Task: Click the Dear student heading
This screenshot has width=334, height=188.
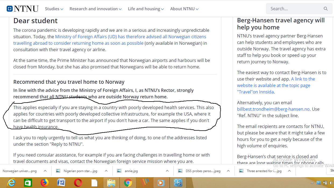Action: point(35,21)
